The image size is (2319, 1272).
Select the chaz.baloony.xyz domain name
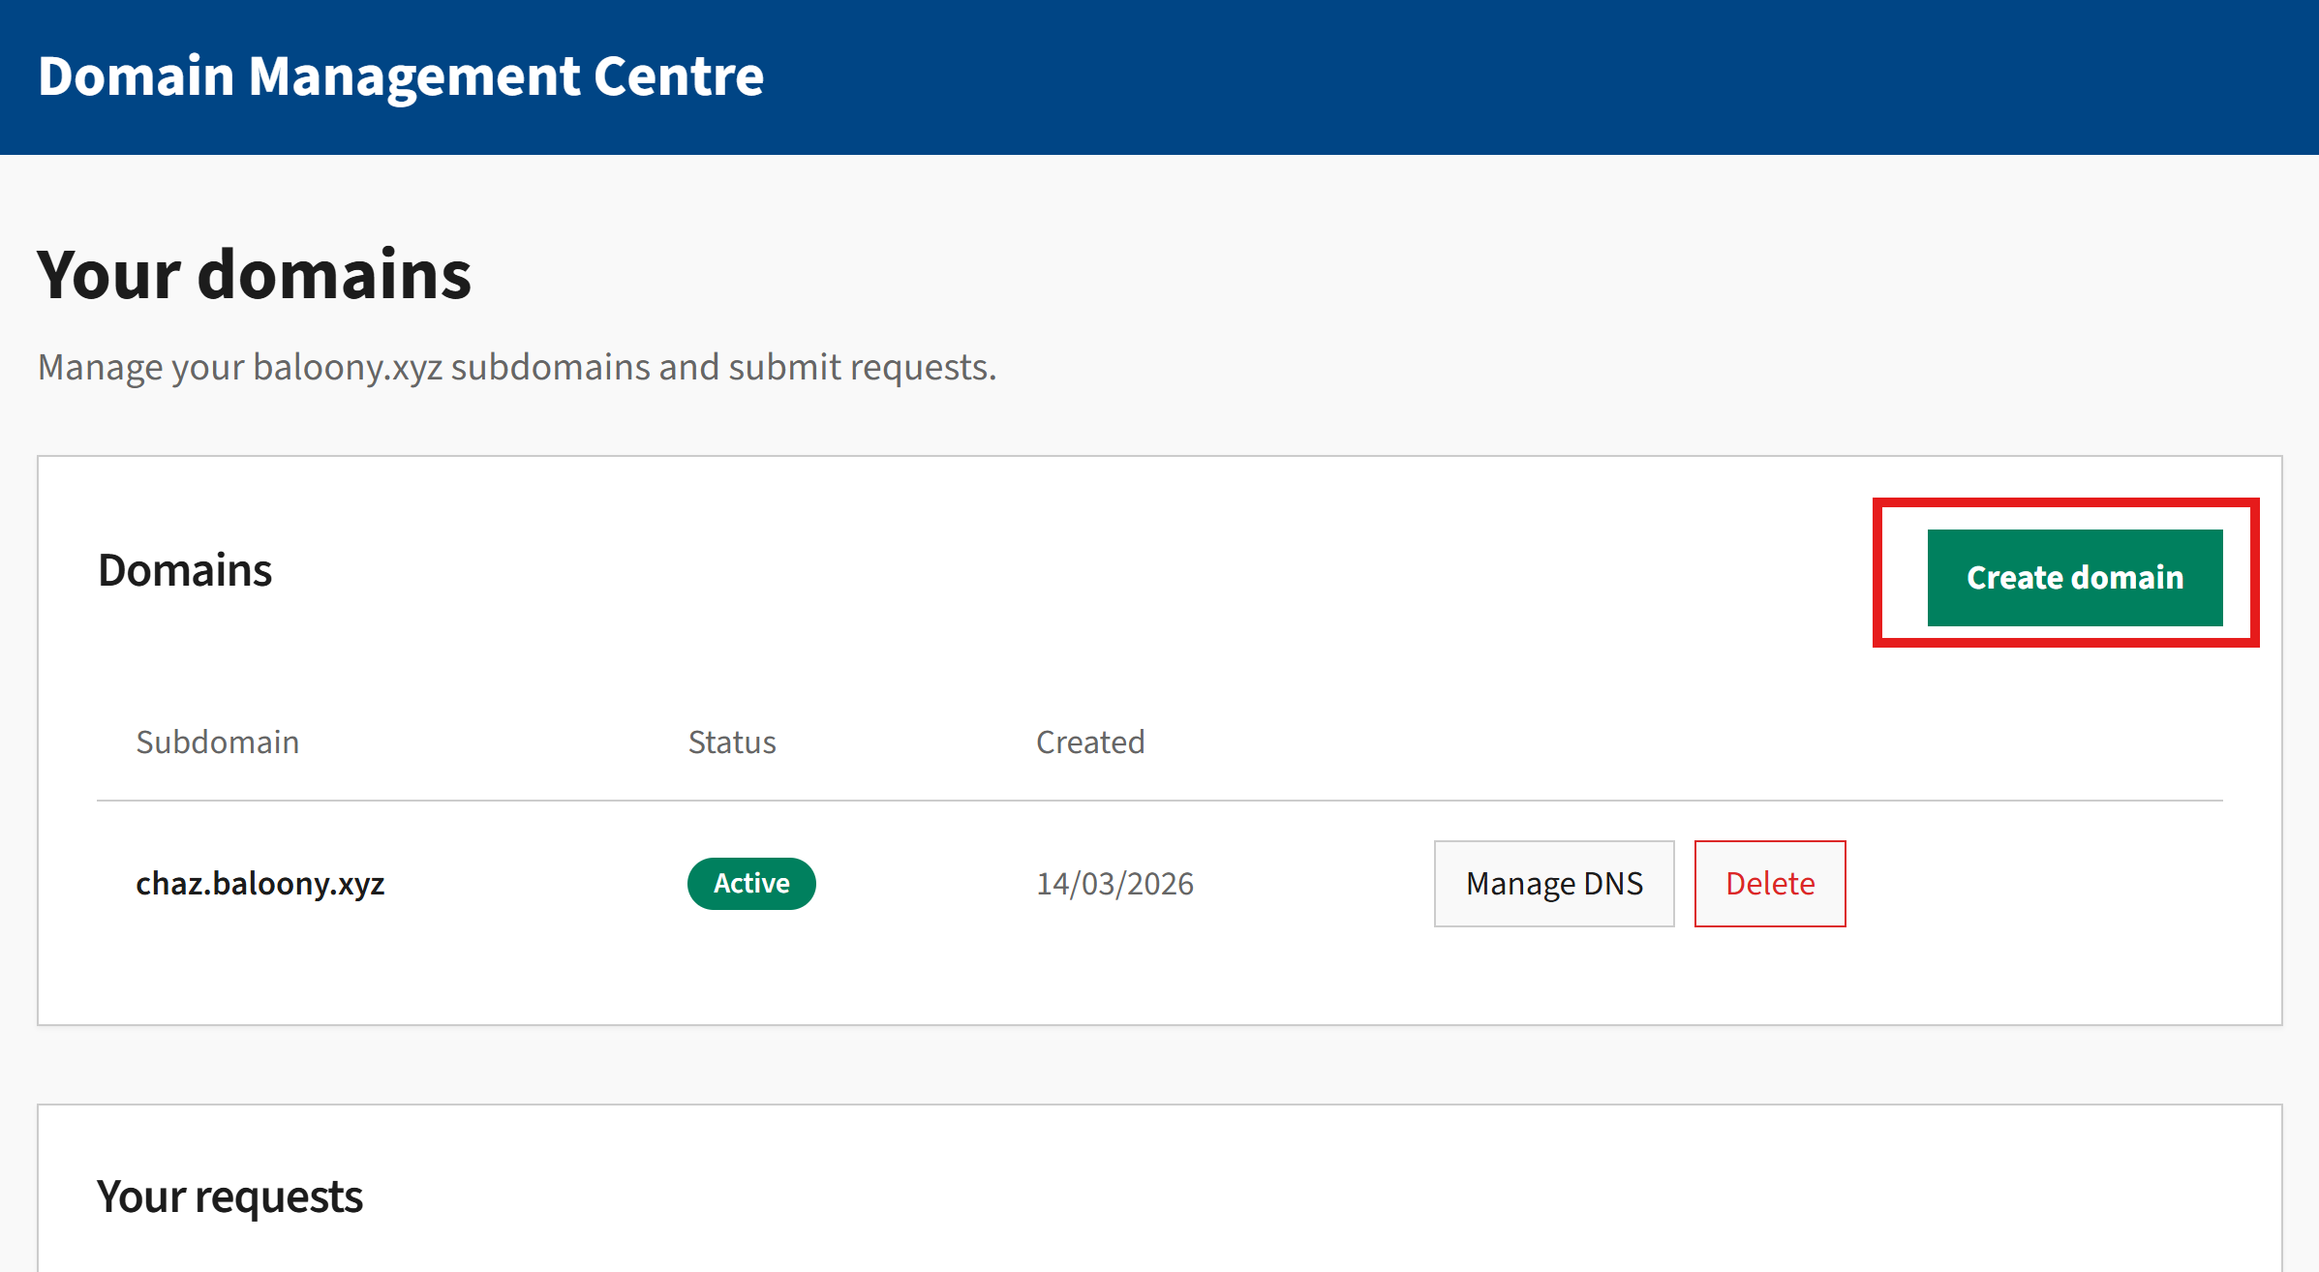click(259, 883)
